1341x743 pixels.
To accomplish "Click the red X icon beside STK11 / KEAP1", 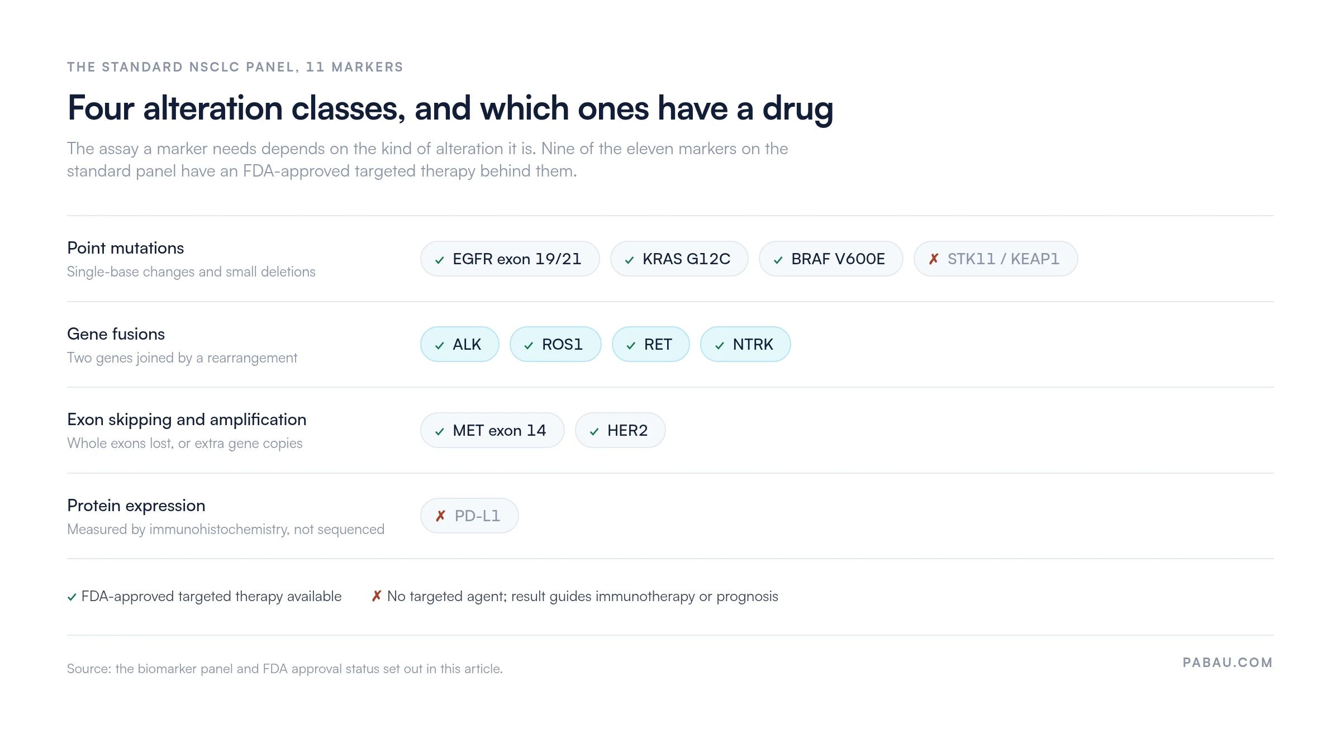I will [x=934, y=259].
